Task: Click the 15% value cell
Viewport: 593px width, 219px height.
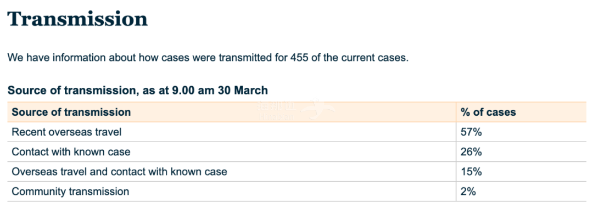Action: pyautogui.click(x=521, y=172)
